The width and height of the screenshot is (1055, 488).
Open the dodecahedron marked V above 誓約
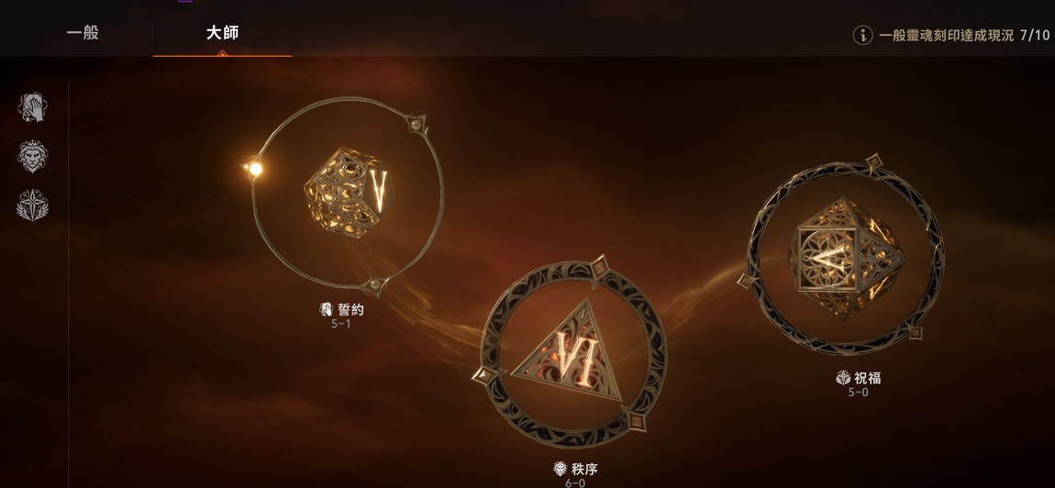pos(348,193)
